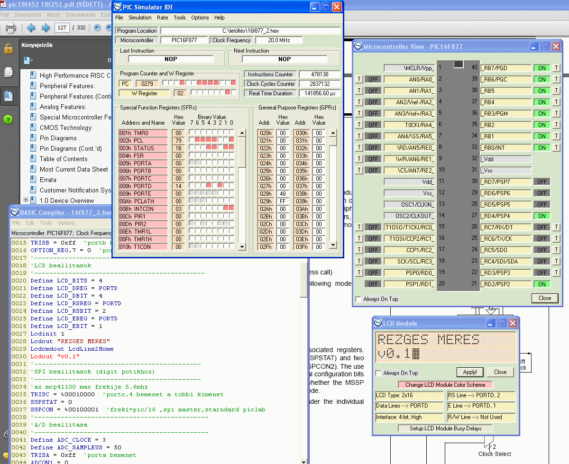
Task: Open the Pages thumbnails panel icon
Action: coord(8,72)
